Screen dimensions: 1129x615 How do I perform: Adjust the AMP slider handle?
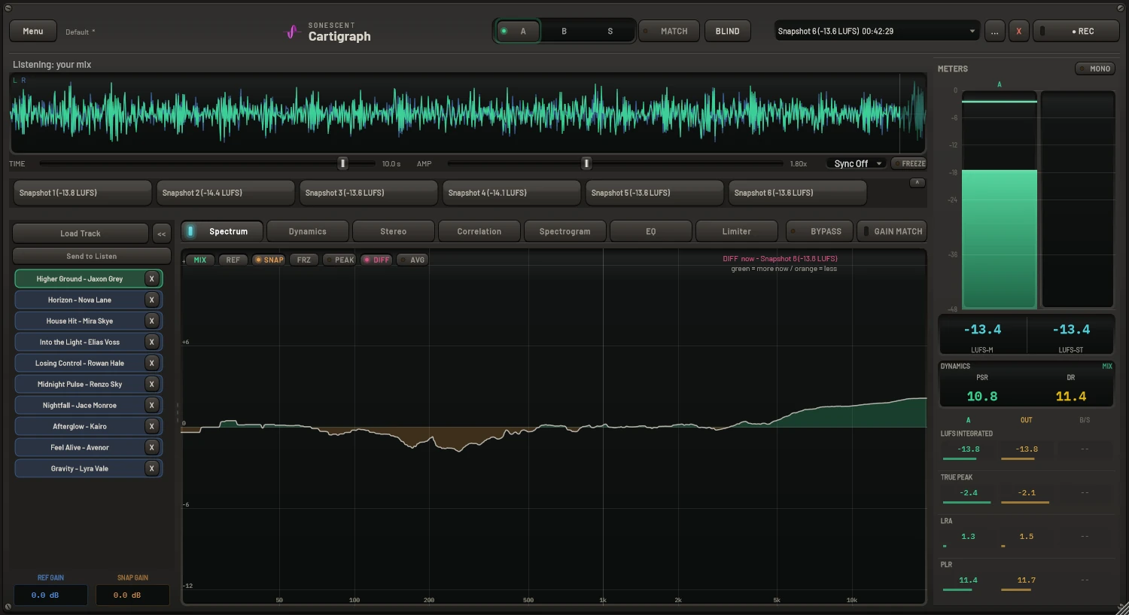pos(587,163)
